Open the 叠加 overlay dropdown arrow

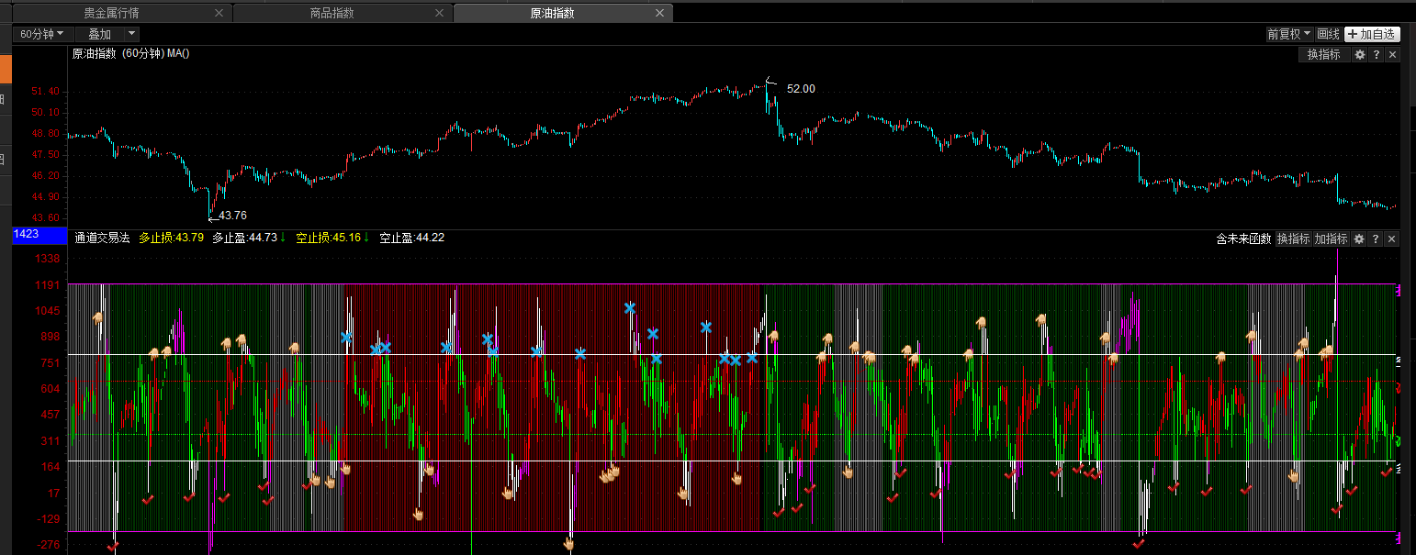(x=132, y=34)
